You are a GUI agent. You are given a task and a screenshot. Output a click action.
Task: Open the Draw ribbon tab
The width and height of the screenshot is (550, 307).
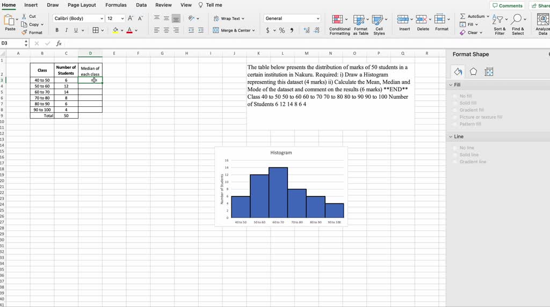pyautogui.click(x=53, y=5)
